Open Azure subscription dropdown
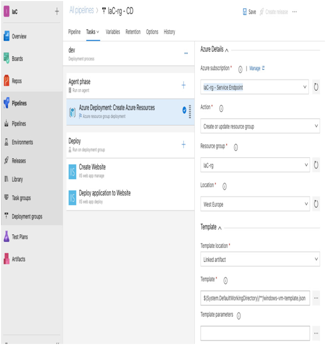326x345 pixels. (254, 87)
